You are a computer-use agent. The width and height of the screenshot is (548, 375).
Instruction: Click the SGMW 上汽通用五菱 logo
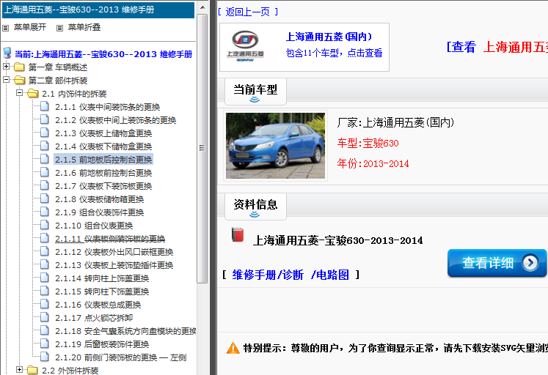coord(245,46)
